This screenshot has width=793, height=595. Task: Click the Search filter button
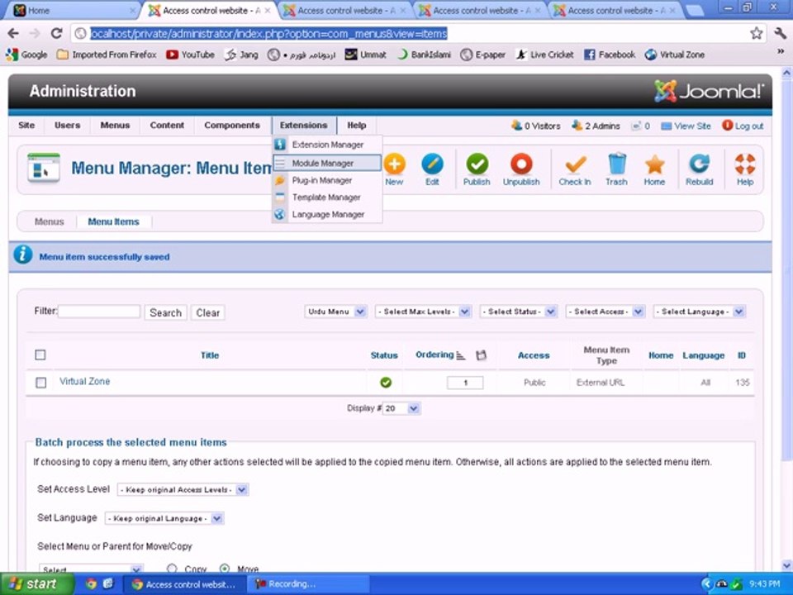coord(165,312)
